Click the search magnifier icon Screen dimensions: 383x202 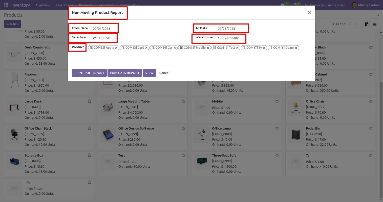click(377, 14)
